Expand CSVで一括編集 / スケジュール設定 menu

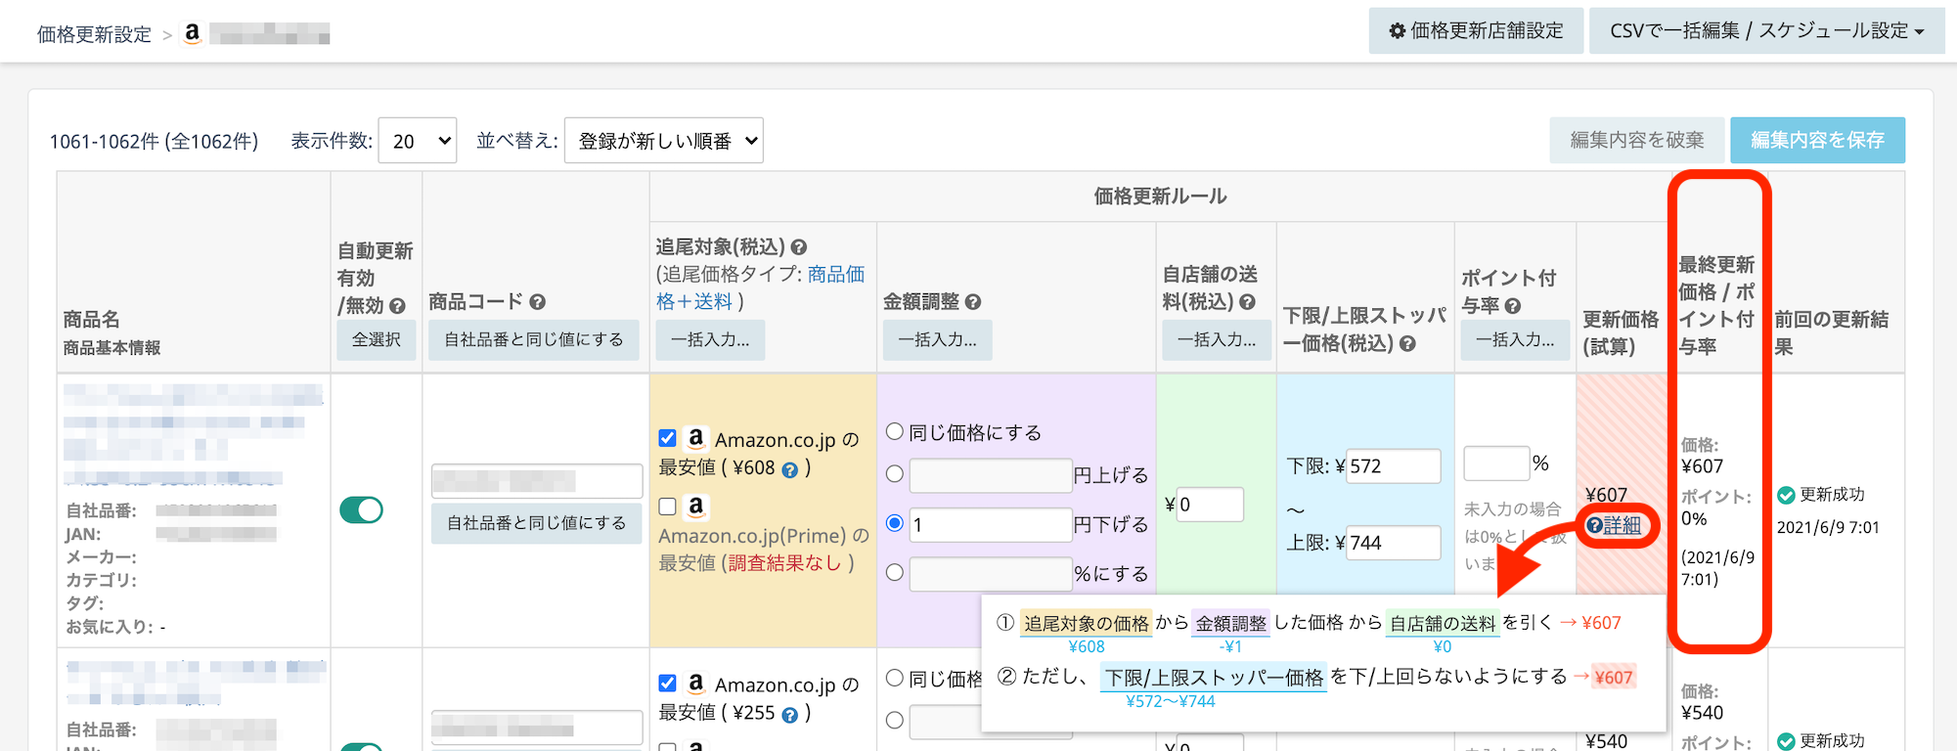pos(1766,31)
